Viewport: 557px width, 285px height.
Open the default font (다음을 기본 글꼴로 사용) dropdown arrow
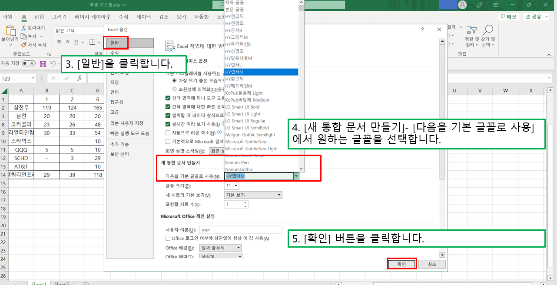coord(296,176)
